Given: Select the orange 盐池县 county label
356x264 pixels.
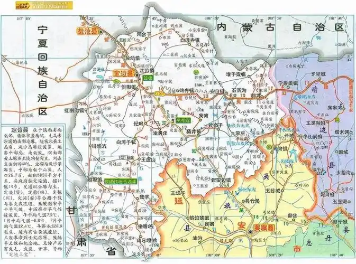Looking at the screenshot, I should (89, 31).
